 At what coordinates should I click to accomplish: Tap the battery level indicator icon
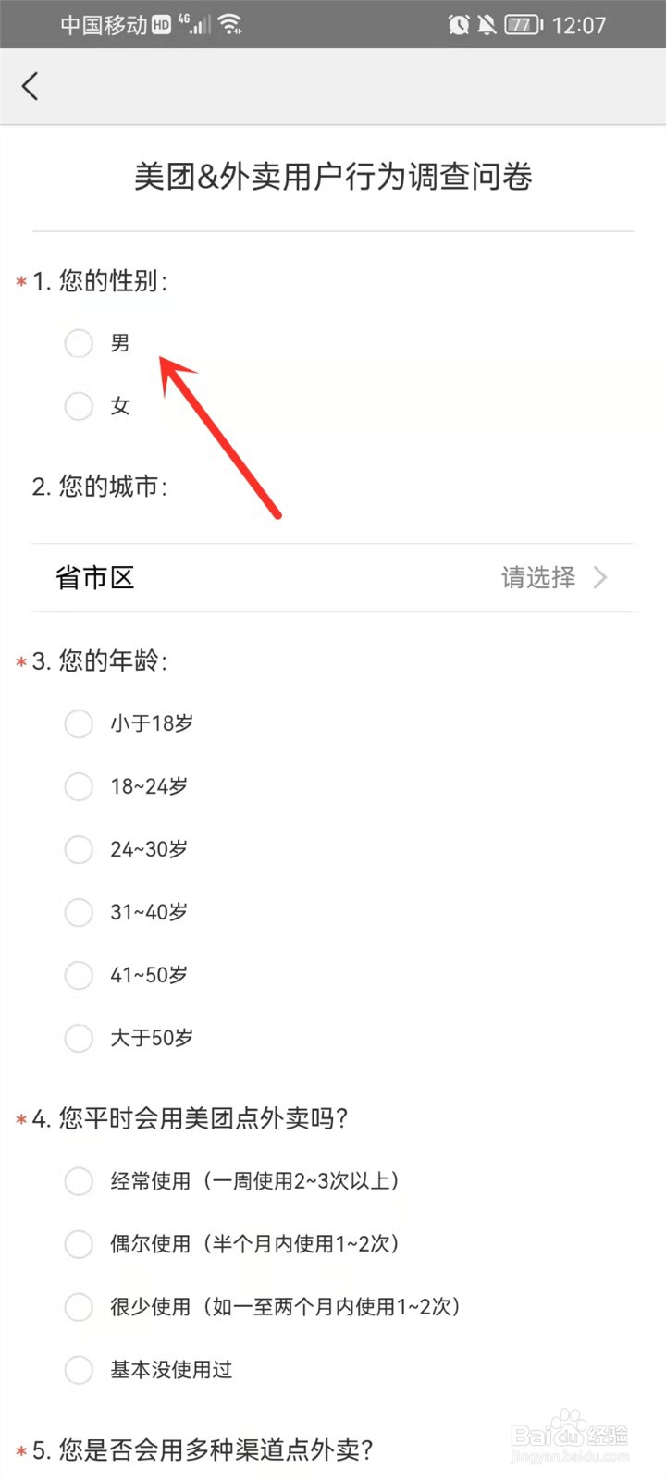524,25
